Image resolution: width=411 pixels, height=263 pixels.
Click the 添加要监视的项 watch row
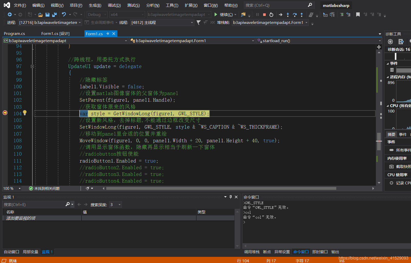click(118, 218)
